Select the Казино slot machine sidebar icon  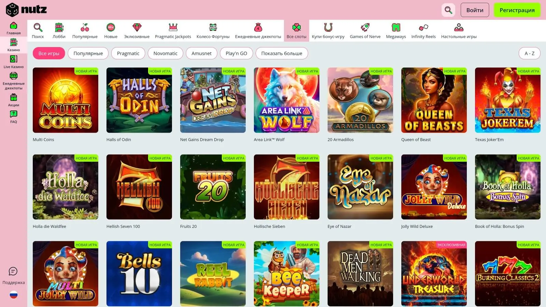(x=14, y=42)
